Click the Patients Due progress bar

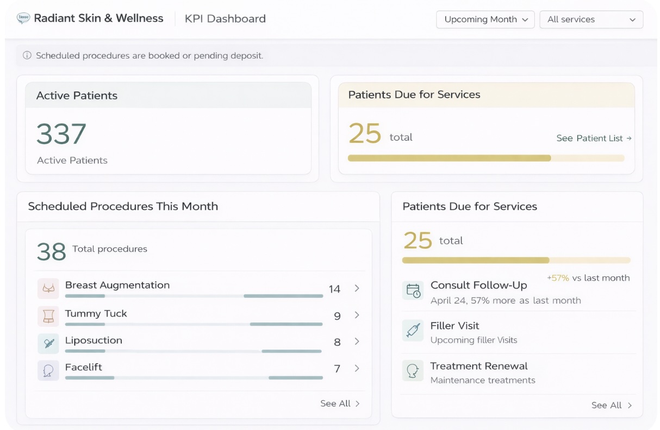coord(486,158)
